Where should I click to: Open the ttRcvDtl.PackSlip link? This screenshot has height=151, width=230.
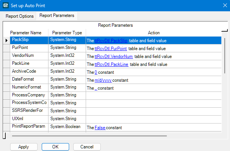[111, 40]
